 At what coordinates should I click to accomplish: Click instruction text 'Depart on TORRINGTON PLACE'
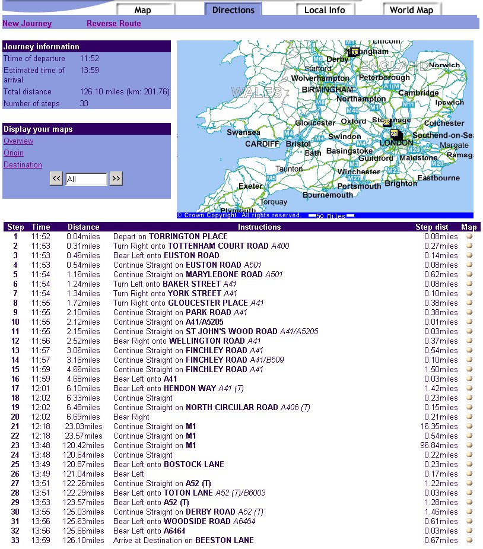coord(170,236)
